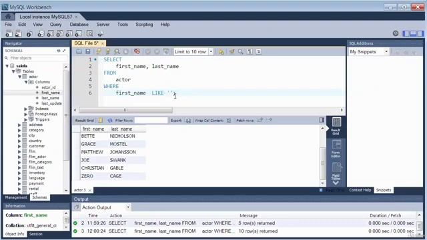Open the File menu

[8, 25]
